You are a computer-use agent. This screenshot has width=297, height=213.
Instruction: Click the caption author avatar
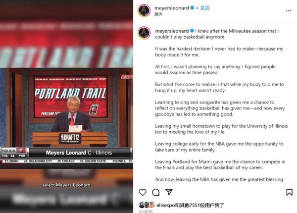coord(144,33)
